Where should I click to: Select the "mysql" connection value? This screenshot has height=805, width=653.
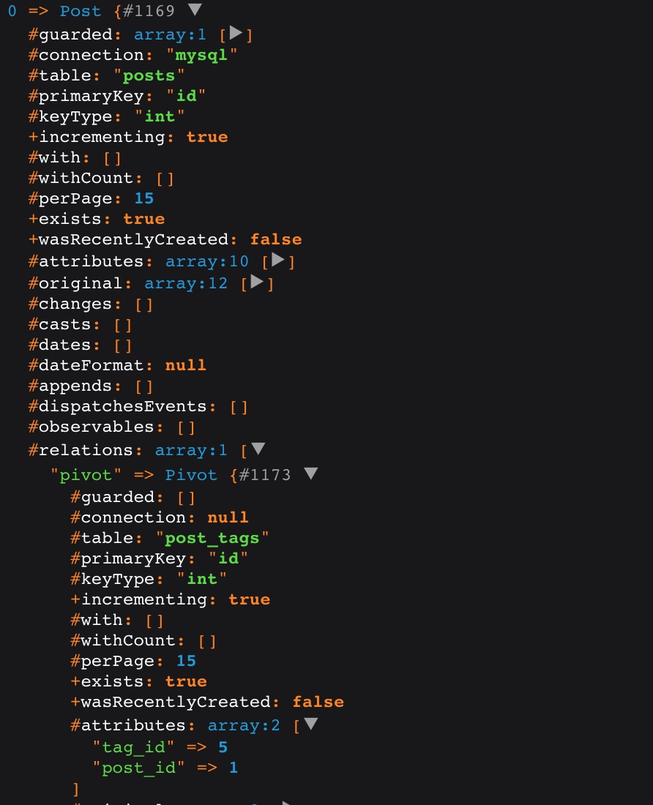pos(201,55)
